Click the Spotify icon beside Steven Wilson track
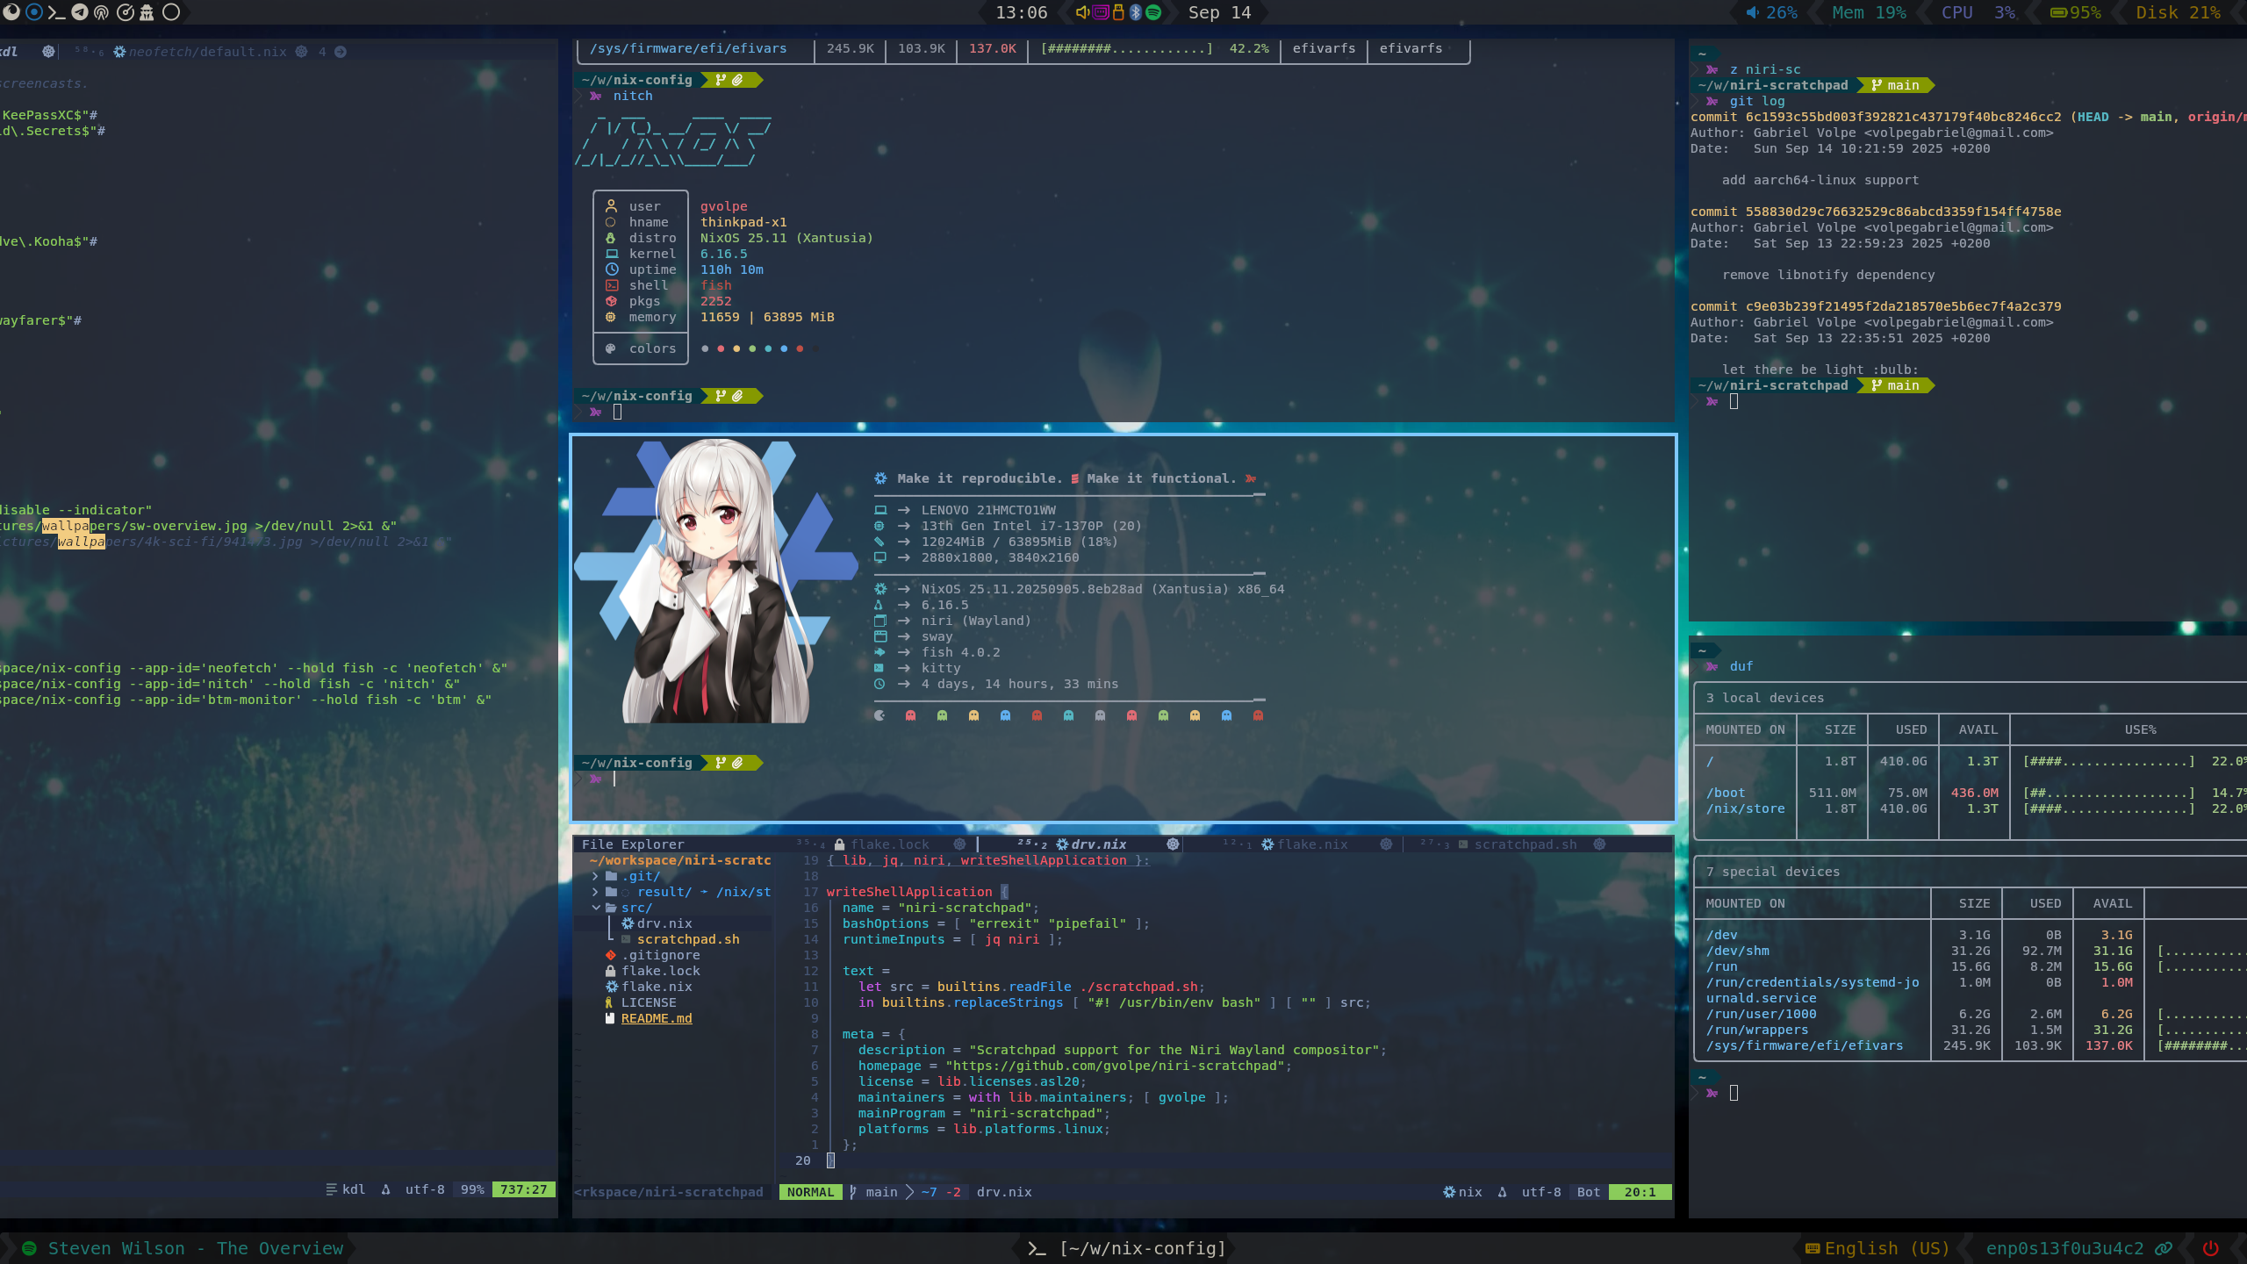 coord(29,1248)
